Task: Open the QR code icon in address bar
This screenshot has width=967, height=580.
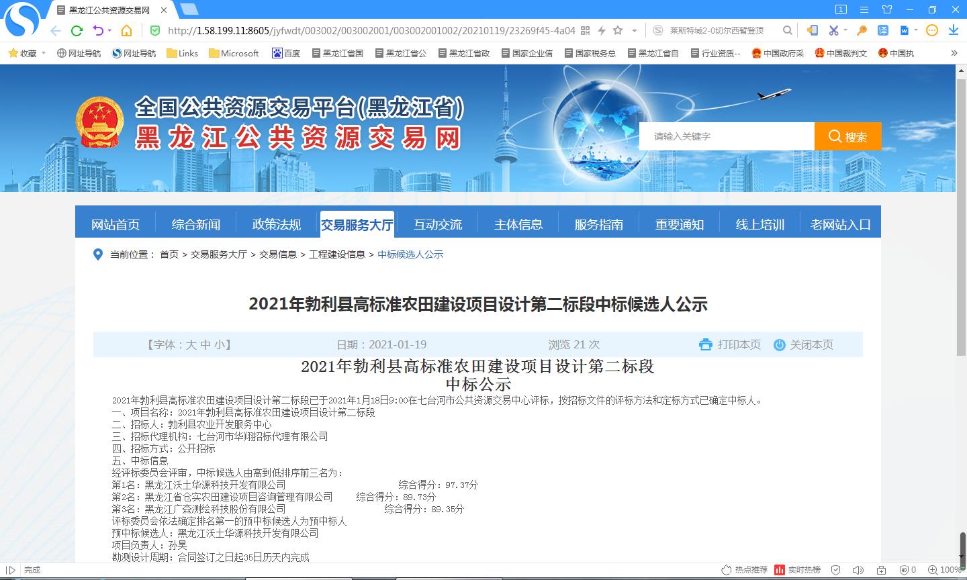Action: coord(585,30)
